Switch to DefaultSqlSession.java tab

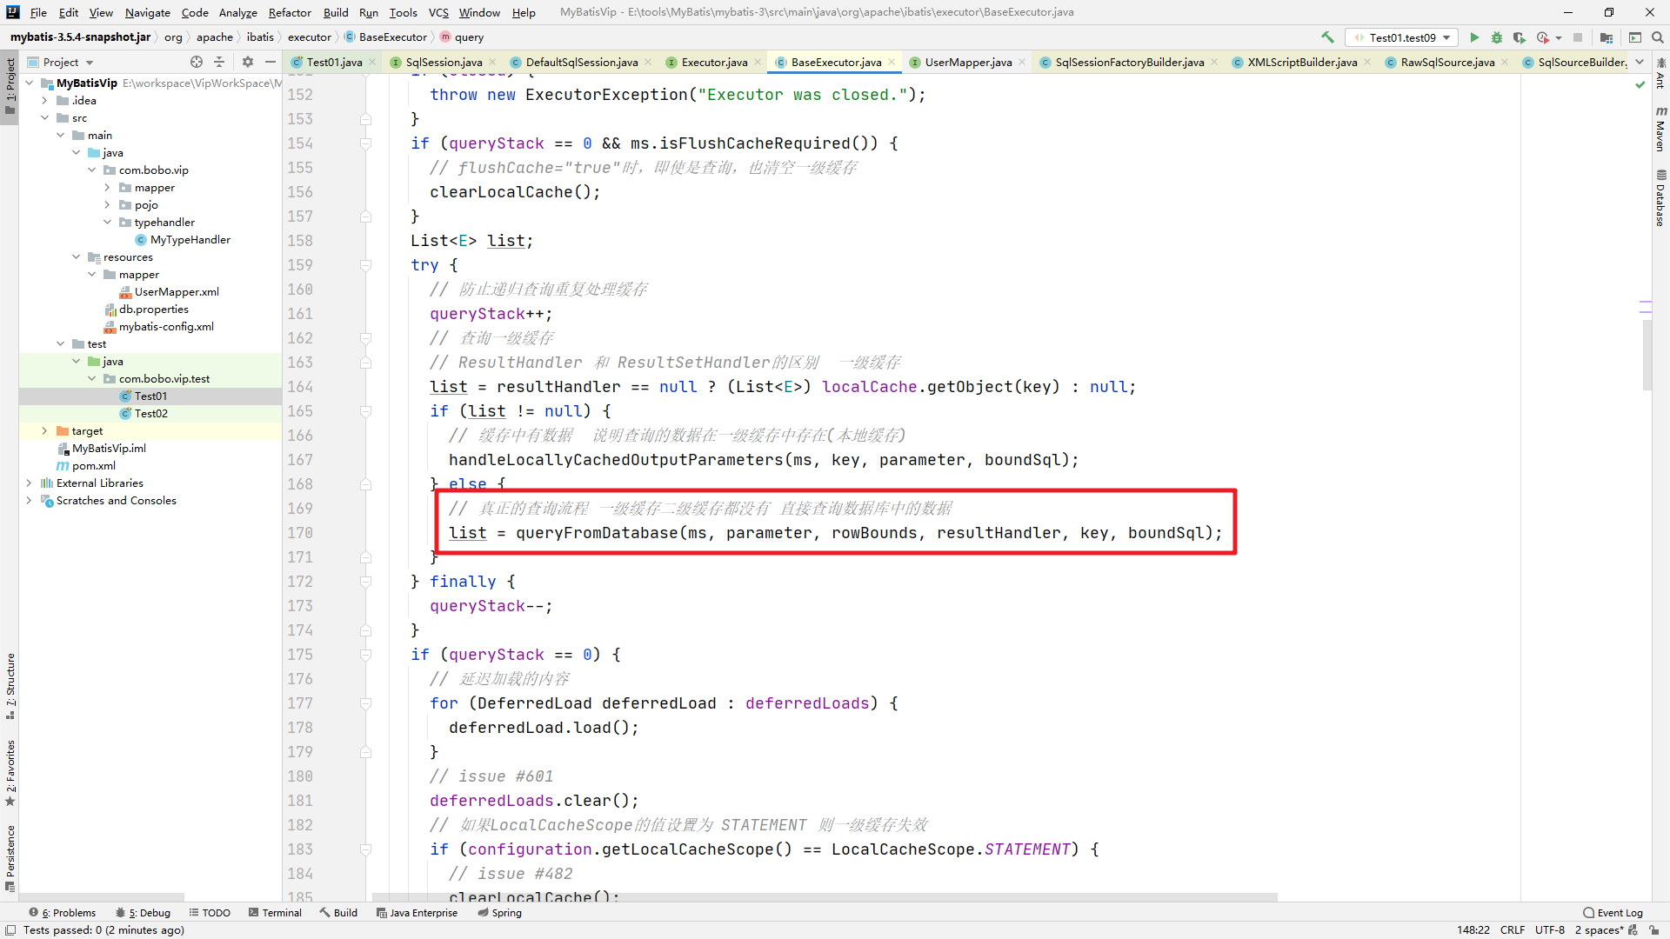point(581,62)
